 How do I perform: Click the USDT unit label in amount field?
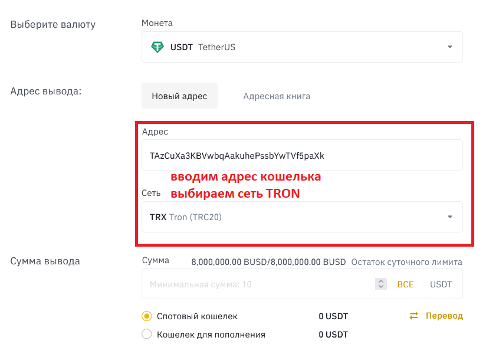[441, 284]
